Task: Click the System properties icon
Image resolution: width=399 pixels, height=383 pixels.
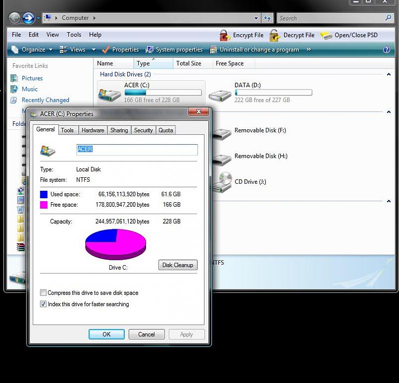Action: (149, 49)
